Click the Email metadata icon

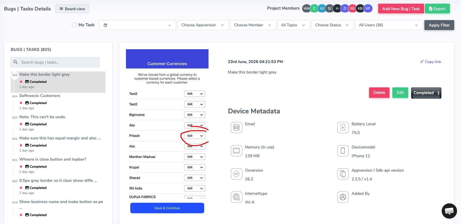coord(236,128)
